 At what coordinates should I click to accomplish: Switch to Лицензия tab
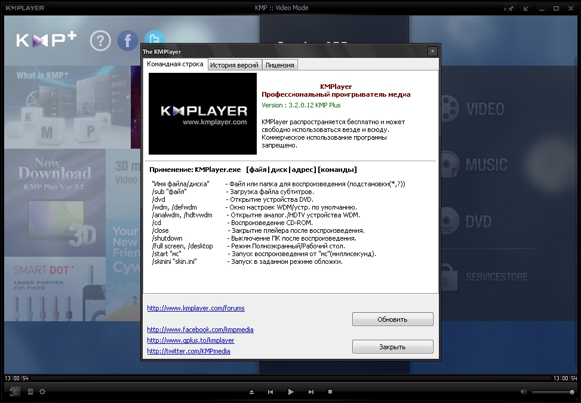[280, 65]
